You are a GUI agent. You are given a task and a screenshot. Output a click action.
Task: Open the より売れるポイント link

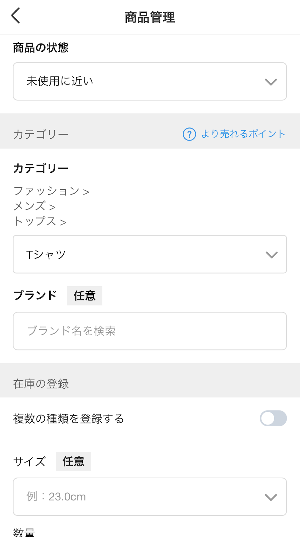pyautogui.click(x=243, y=134)
